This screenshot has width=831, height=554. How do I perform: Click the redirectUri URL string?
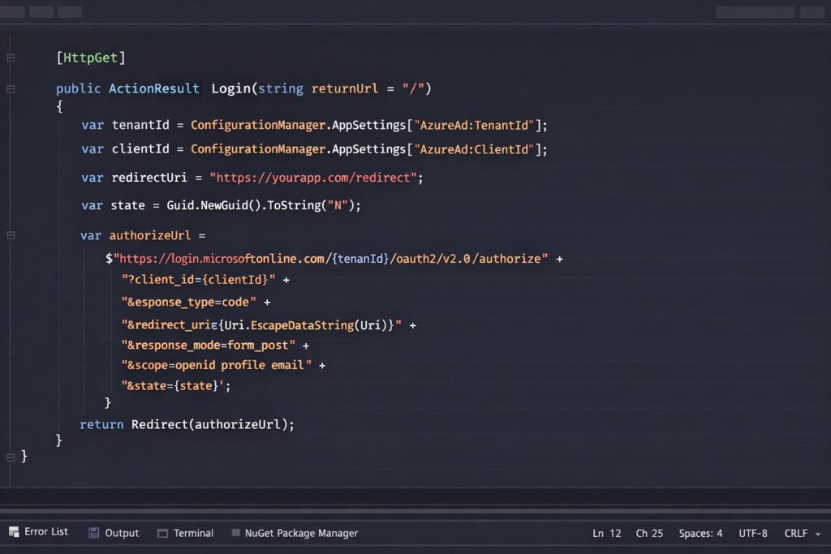316,178
